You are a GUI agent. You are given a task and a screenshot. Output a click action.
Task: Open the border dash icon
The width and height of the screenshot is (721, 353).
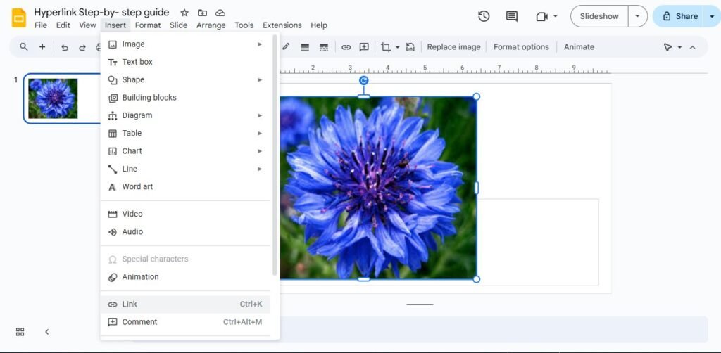324,47
